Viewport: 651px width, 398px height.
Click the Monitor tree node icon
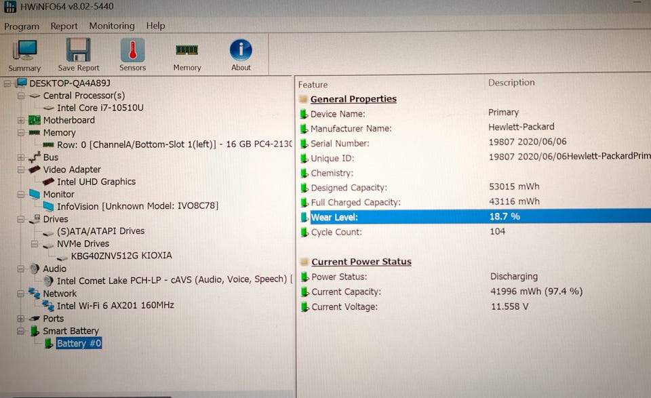coord(34,194)
